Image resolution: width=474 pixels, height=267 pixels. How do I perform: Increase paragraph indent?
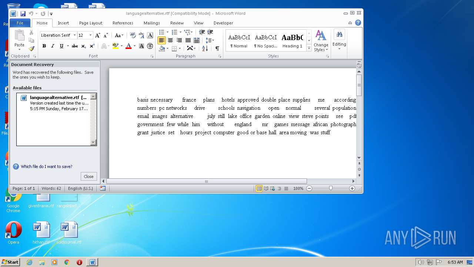click(210, 32)
